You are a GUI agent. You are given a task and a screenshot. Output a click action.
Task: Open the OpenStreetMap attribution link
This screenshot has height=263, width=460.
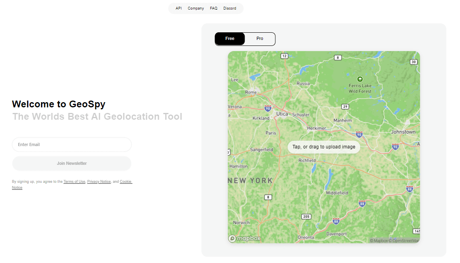point(405,241)
